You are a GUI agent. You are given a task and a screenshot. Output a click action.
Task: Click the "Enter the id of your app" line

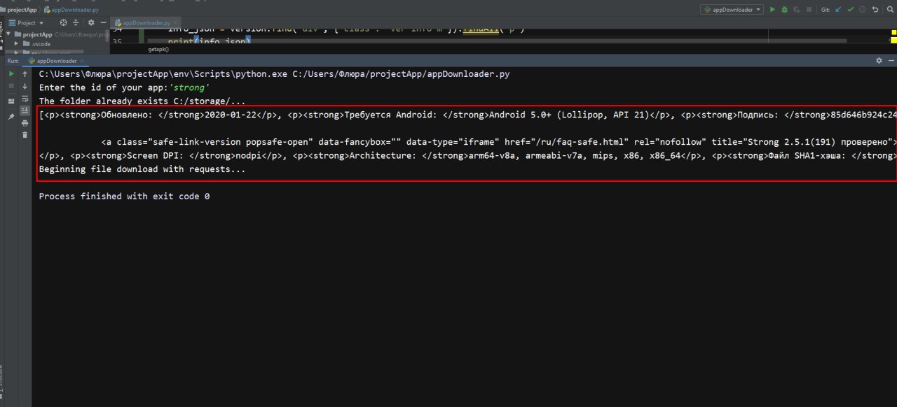(x=124, y=87)
